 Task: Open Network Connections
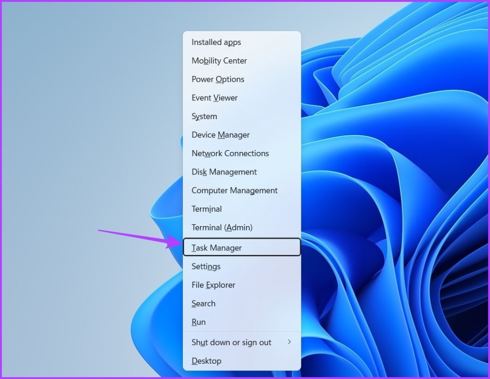click(230, 153)
